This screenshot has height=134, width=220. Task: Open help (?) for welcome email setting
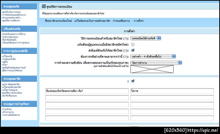pos(126,51)
